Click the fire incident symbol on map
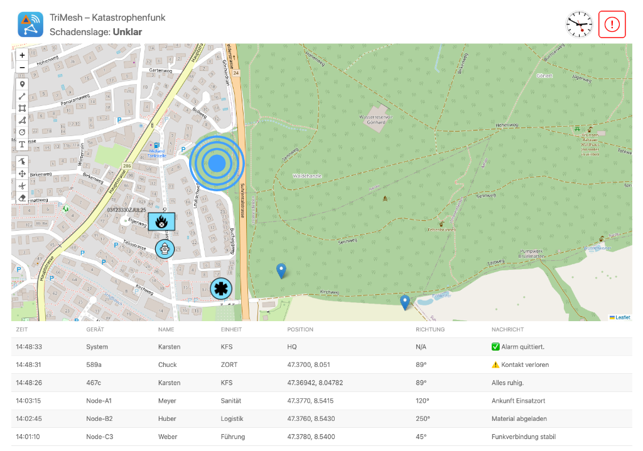Screen dimensions: 643x451 161,221
